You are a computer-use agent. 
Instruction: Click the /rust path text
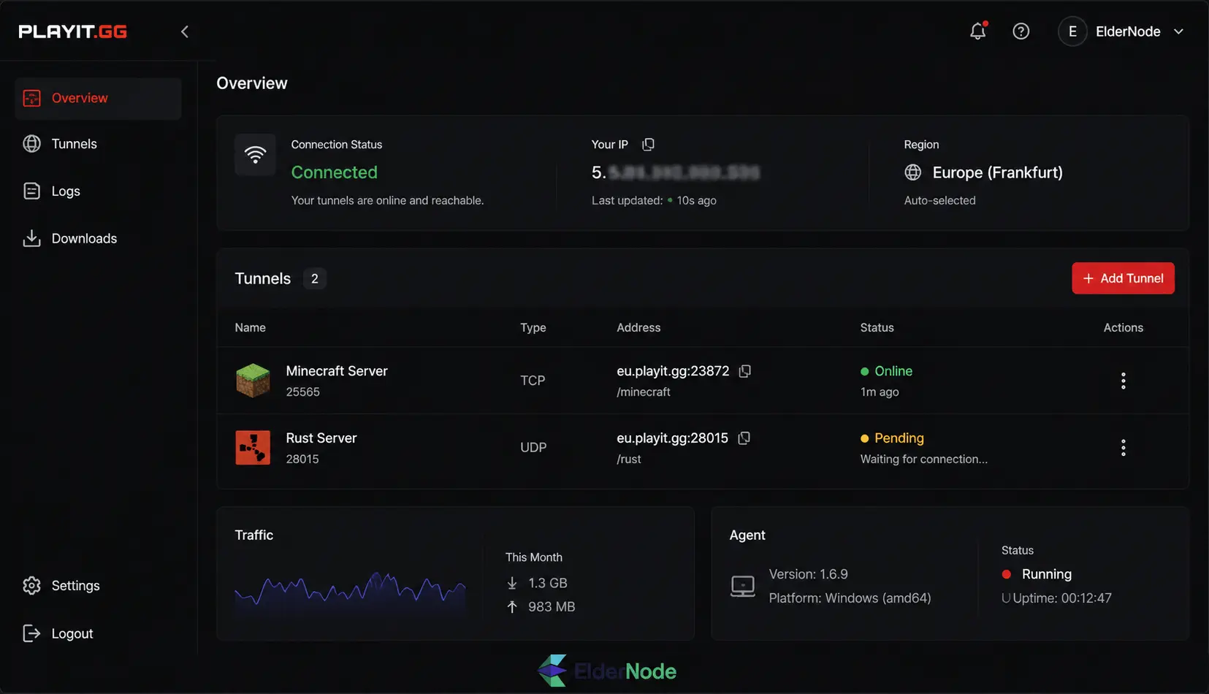pos(629,459)
